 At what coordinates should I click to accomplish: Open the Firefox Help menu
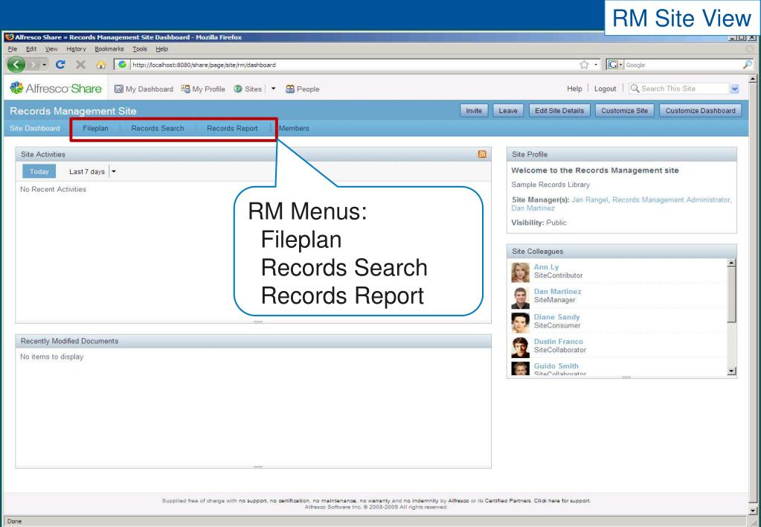[161, 48]
